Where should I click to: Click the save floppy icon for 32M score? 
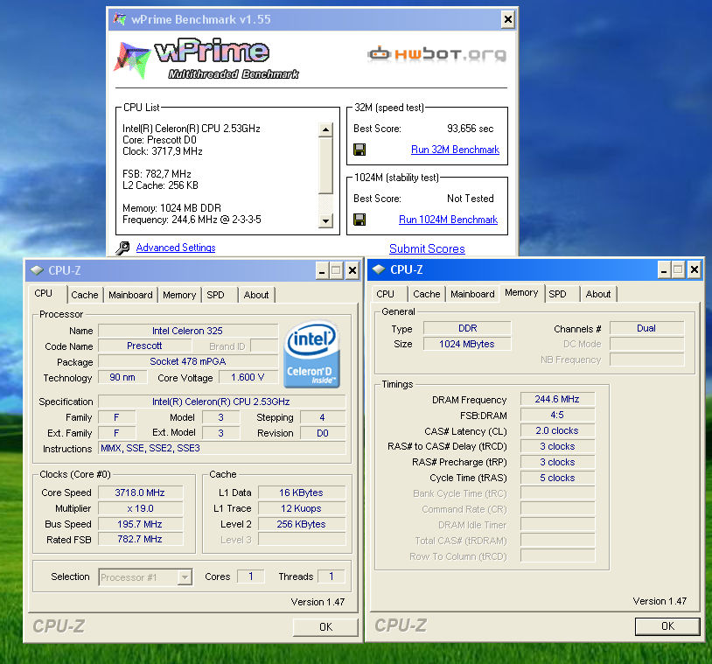(359, 150)
